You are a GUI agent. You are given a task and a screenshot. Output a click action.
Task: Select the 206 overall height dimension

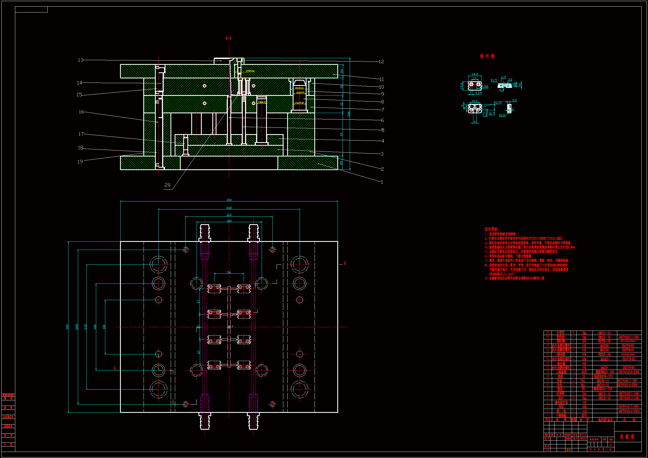349,114
